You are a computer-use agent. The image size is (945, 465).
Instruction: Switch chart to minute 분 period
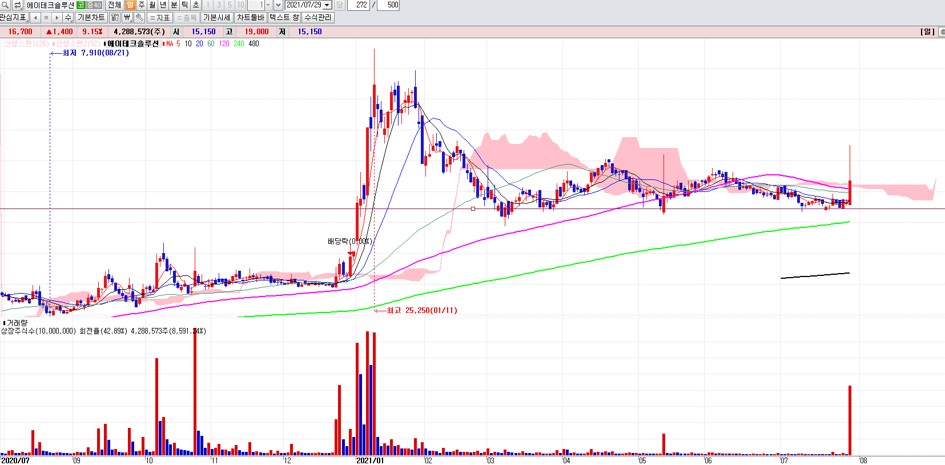[174, 5]
